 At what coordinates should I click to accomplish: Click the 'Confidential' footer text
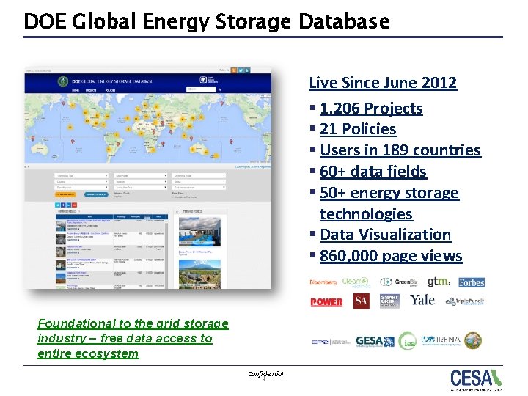point(265,374)
